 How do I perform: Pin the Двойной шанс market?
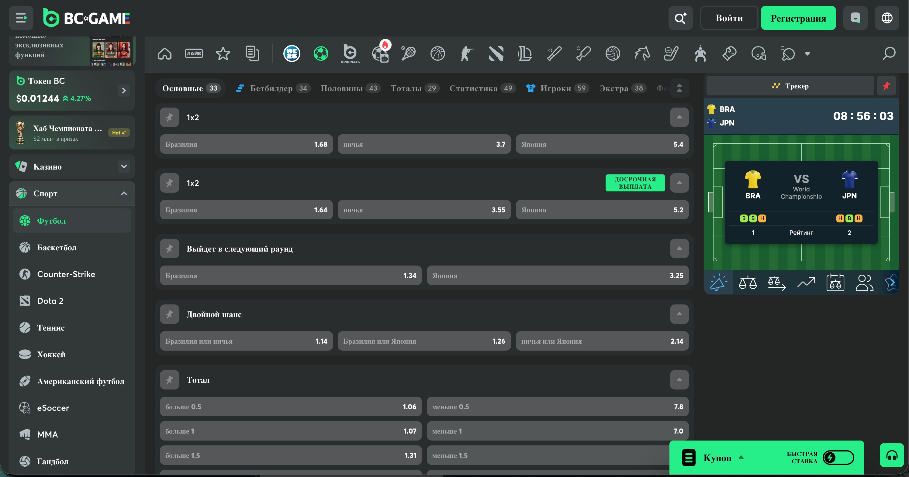[169, 314]
